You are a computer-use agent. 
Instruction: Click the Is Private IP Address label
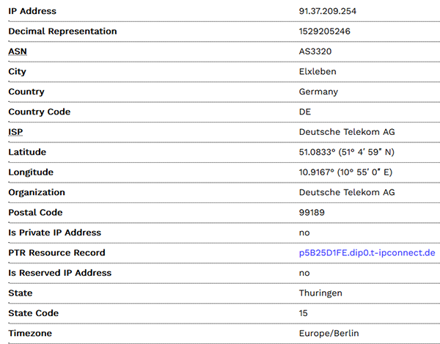[55, 233]
